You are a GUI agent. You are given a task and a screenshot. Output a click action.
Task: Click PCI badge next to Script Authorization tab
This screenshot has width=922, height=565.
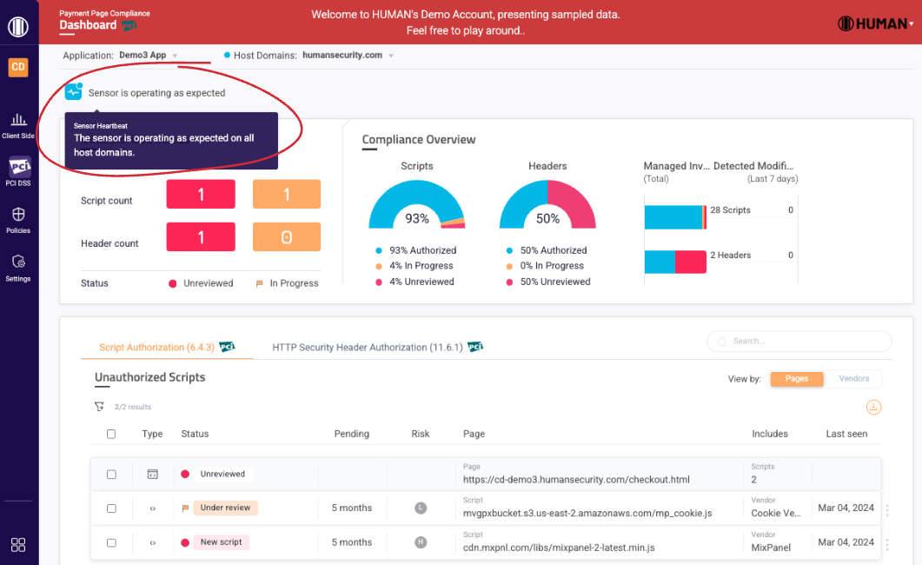pyautogui.click(x=227, y=347)
